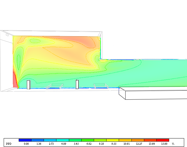This screenshot has height=147, width=187.
Task: Select the sea-green swatch above 5.45
Action: [x=75, y=140]
